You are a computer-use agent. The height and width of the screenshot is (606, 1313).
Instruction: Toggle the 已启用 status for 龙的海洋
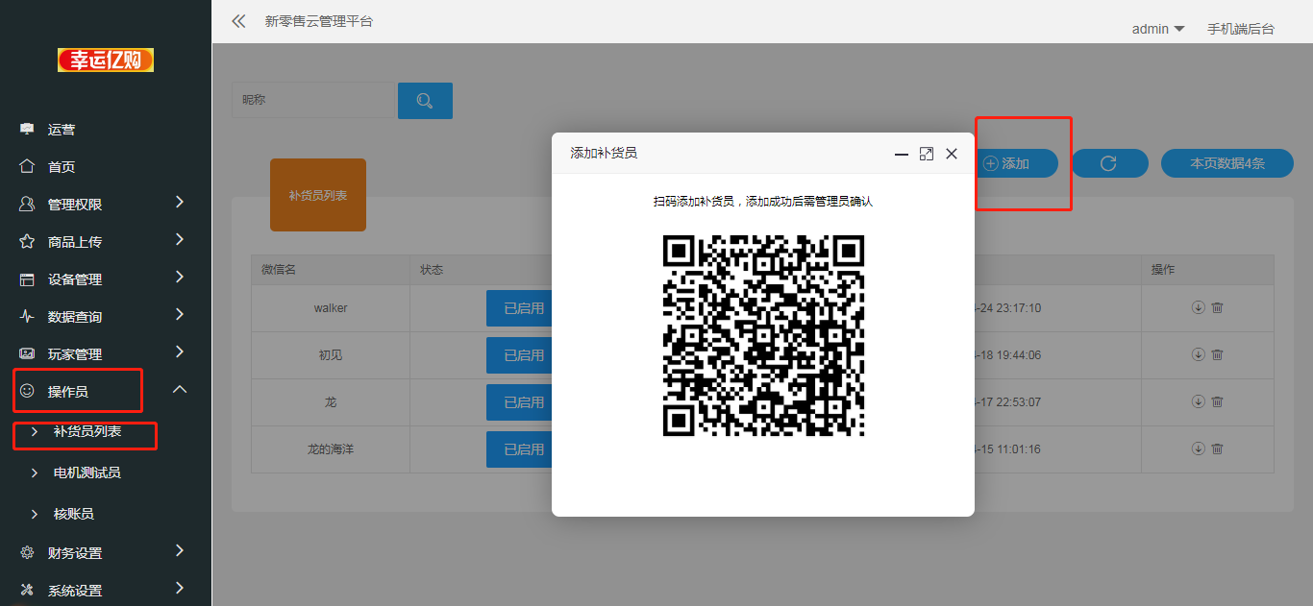click(520, 449)
